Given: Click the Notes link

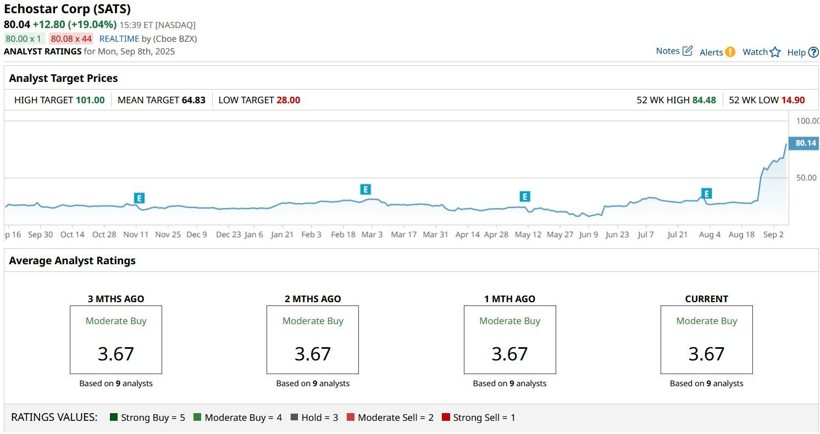Looking at the screenshot, I should tap(668, 51).
